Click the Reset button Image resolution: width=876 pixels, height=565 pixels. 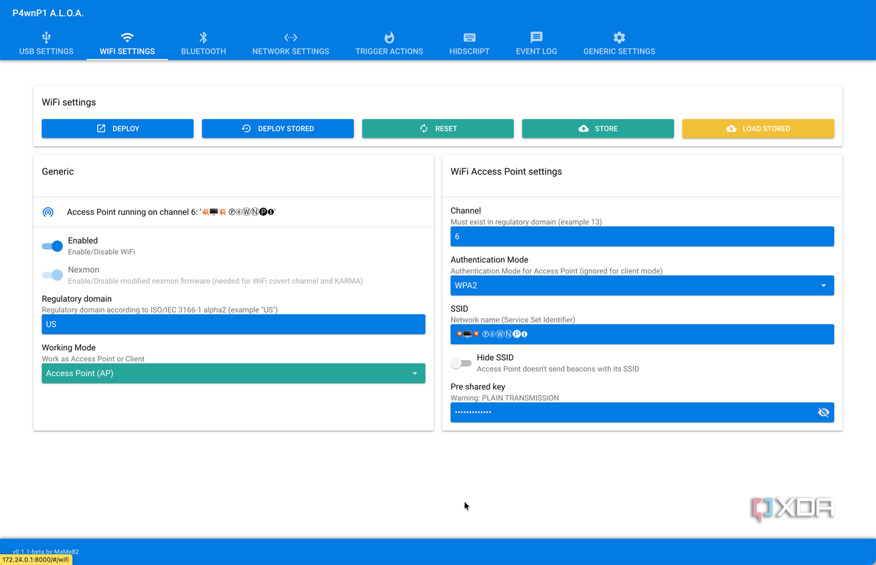click(438, 129)
